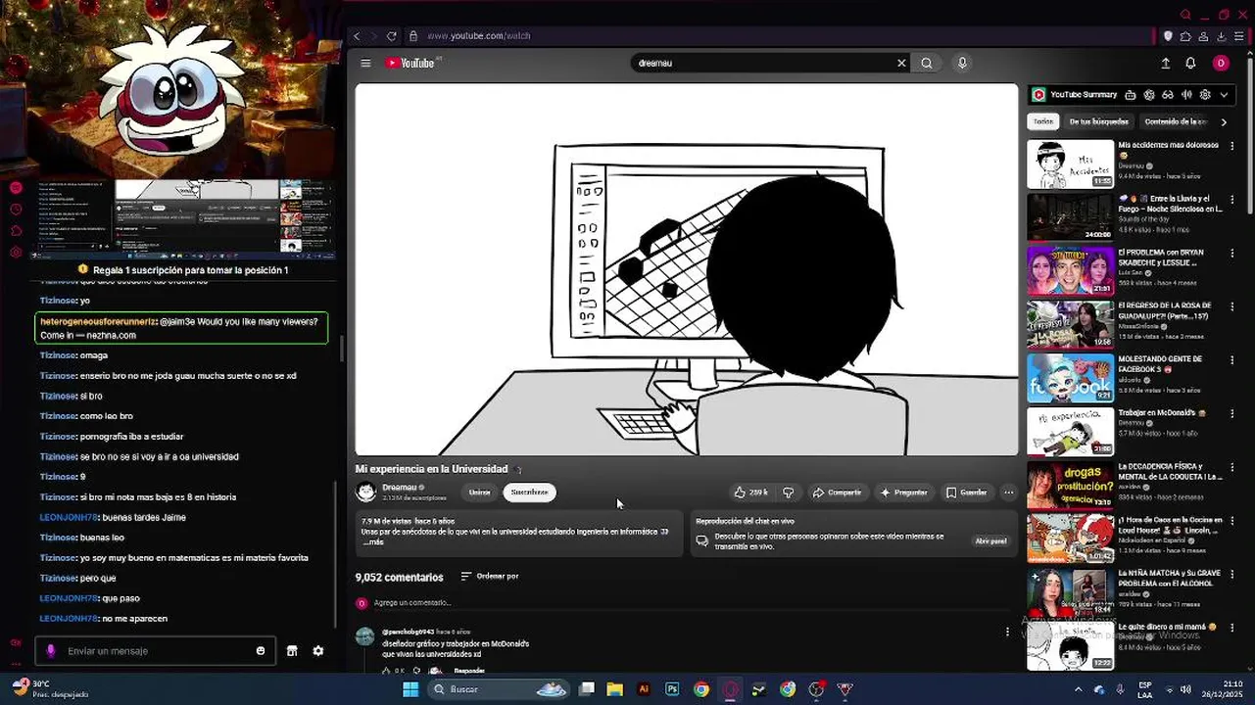The width and height of the screenshot is (1255, 705).
Task: Open the taskbar volume control
Action: click(x=1185, y=689)
